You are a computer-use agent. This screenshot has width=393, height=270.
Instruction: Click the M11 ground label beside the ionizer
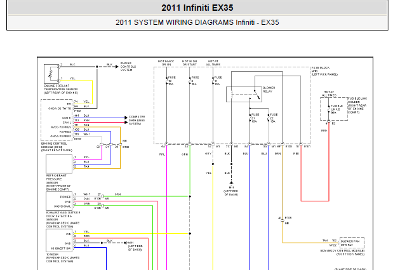136,246
